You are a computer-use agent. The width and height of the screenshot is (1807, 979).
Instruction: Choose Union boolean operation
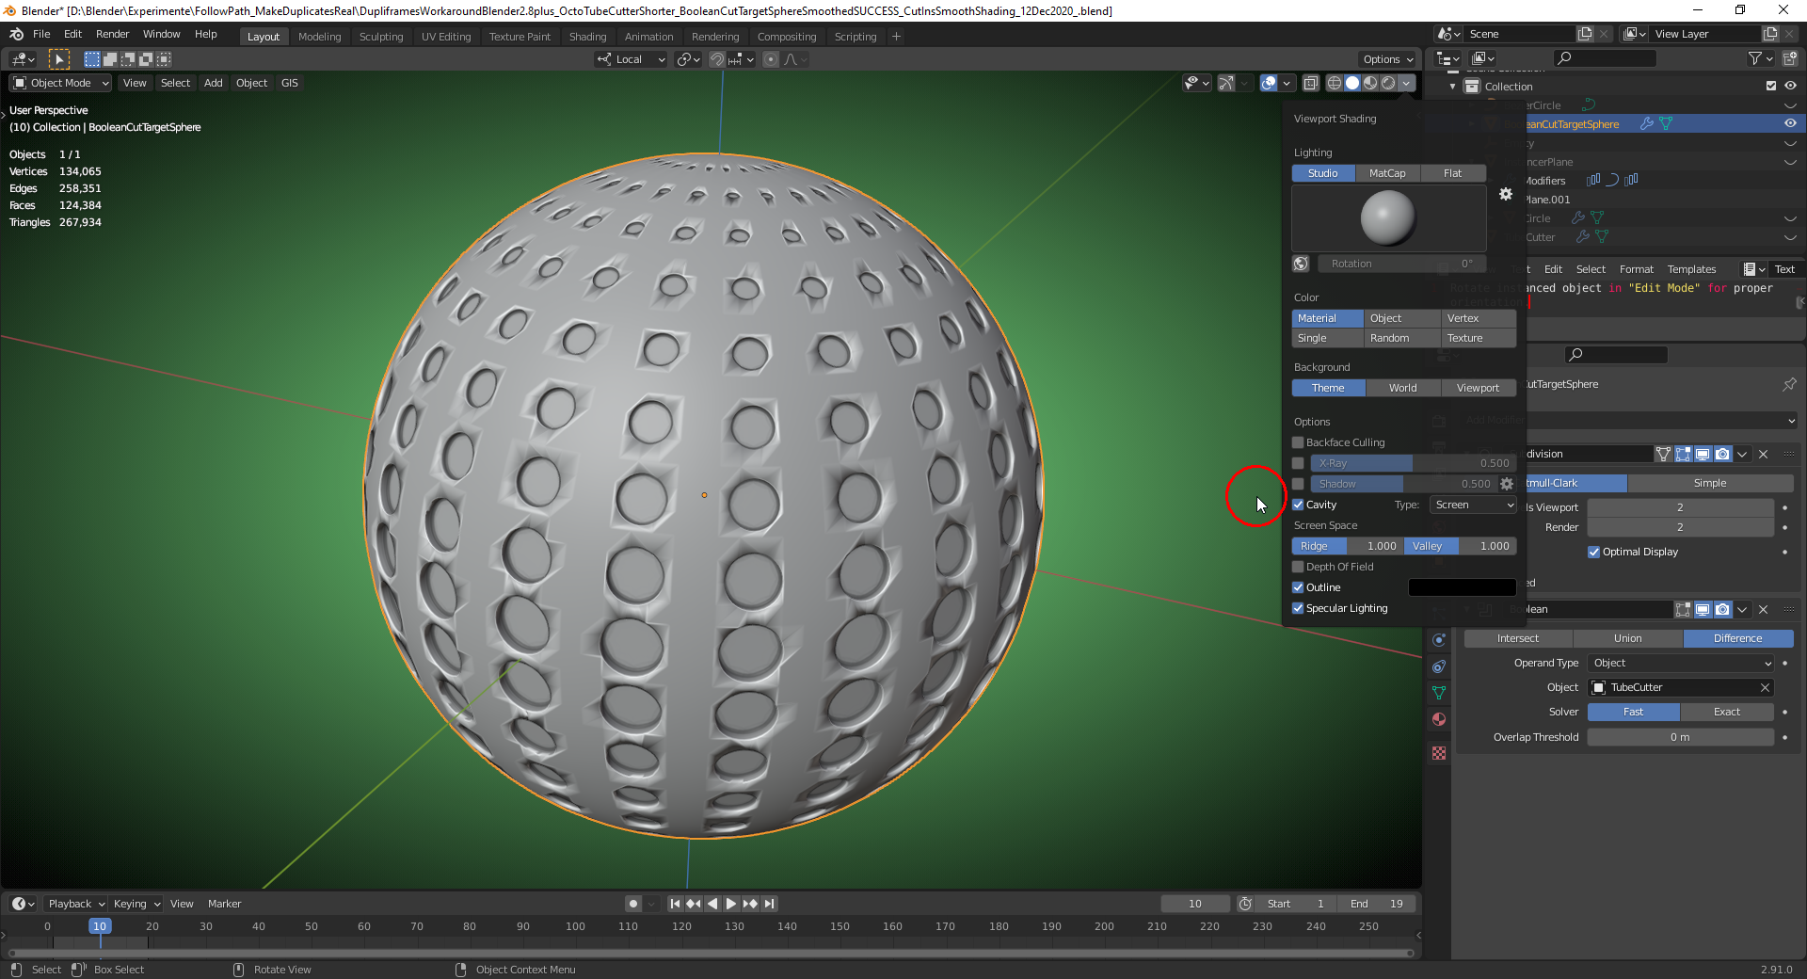click(x=1627, y=638)
